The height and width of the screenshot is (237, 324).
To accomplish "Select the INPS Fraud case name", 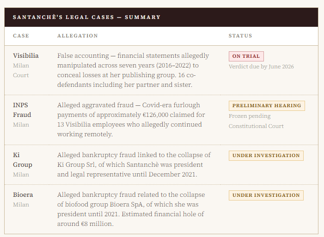I will 22,110.
